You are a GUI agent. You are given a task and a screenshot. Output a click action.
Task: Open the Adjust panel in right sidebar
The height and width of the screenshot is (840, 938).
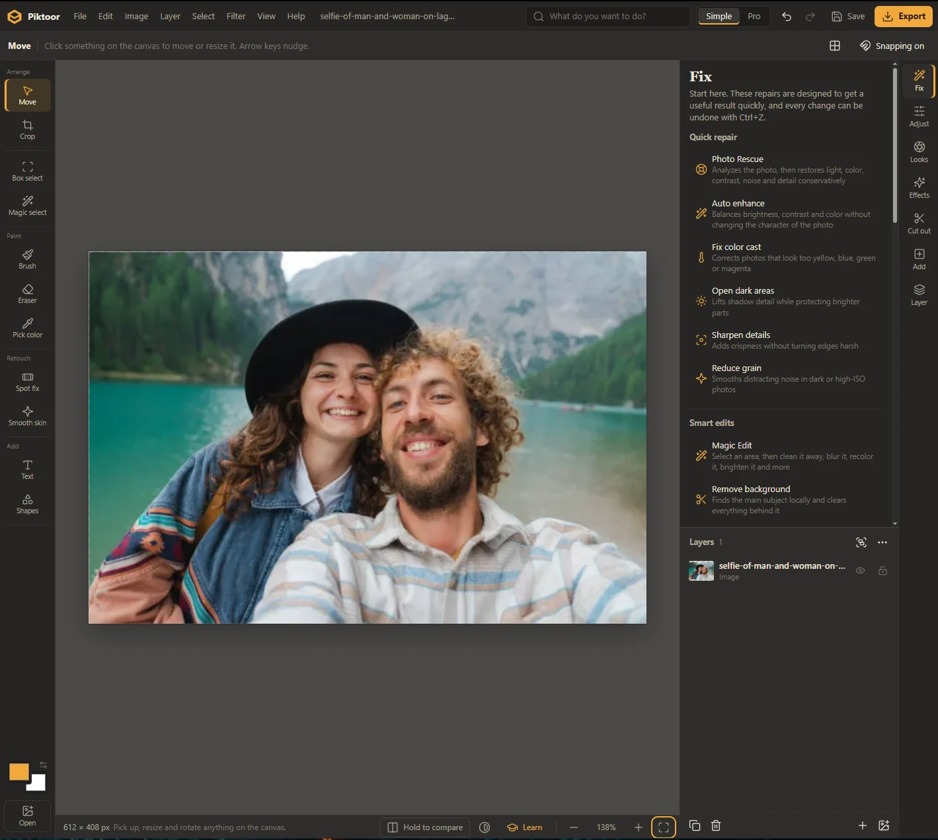click(919, 116)
